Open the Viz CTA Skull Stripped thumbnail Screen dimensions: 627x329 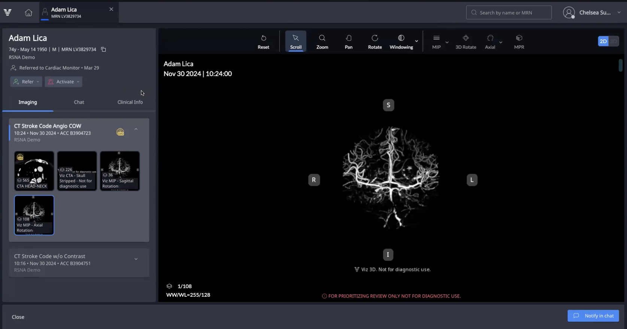(x=77, y=171)
